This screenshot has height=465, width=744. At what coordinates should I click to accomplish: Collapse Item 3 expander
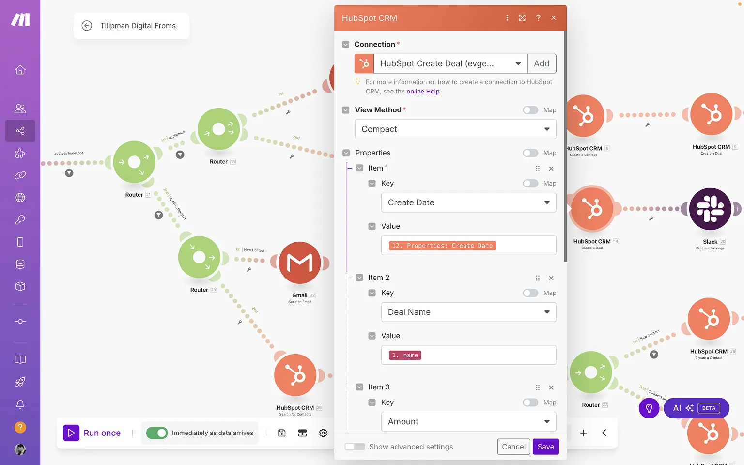click(x=359, y=387)
